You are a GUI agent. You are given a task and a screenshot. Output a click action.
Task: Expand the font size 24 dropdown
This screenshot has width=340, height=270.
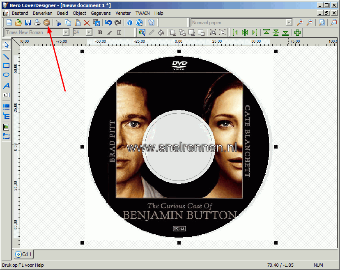89,32
